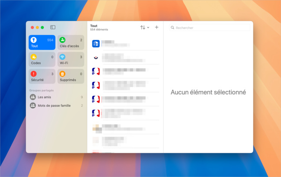Open the Sécurité alerts category

[x=42, y=77]
